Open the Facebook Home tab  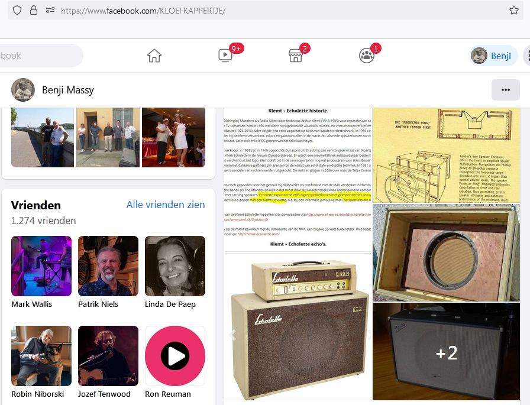click(154, 56)
